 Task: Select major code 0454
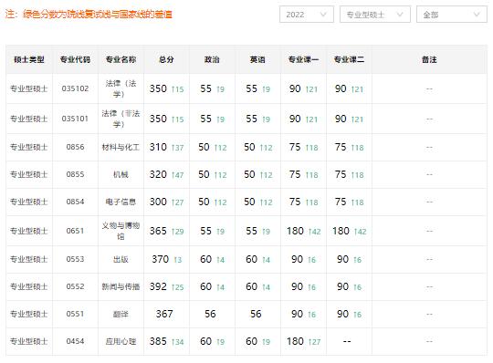click(x=75, y=341)
